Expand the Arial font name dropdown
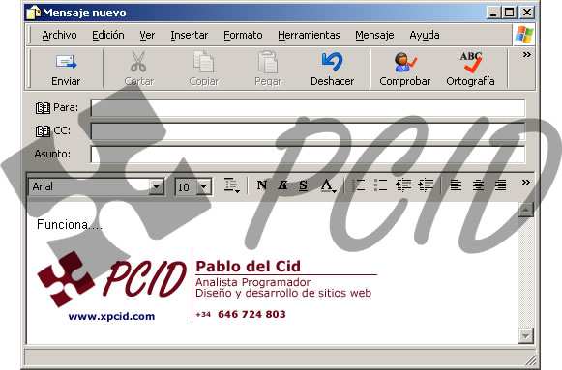The image size is (562, 370). coord(157,186)
